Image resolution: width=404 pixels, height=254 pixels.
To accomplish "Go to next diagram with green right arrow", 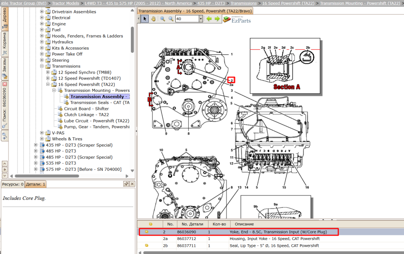I will click(x=217, y=19).
